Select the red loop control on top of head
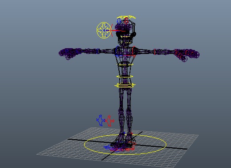This screenshot has height=168, width=231. (126, 21)
